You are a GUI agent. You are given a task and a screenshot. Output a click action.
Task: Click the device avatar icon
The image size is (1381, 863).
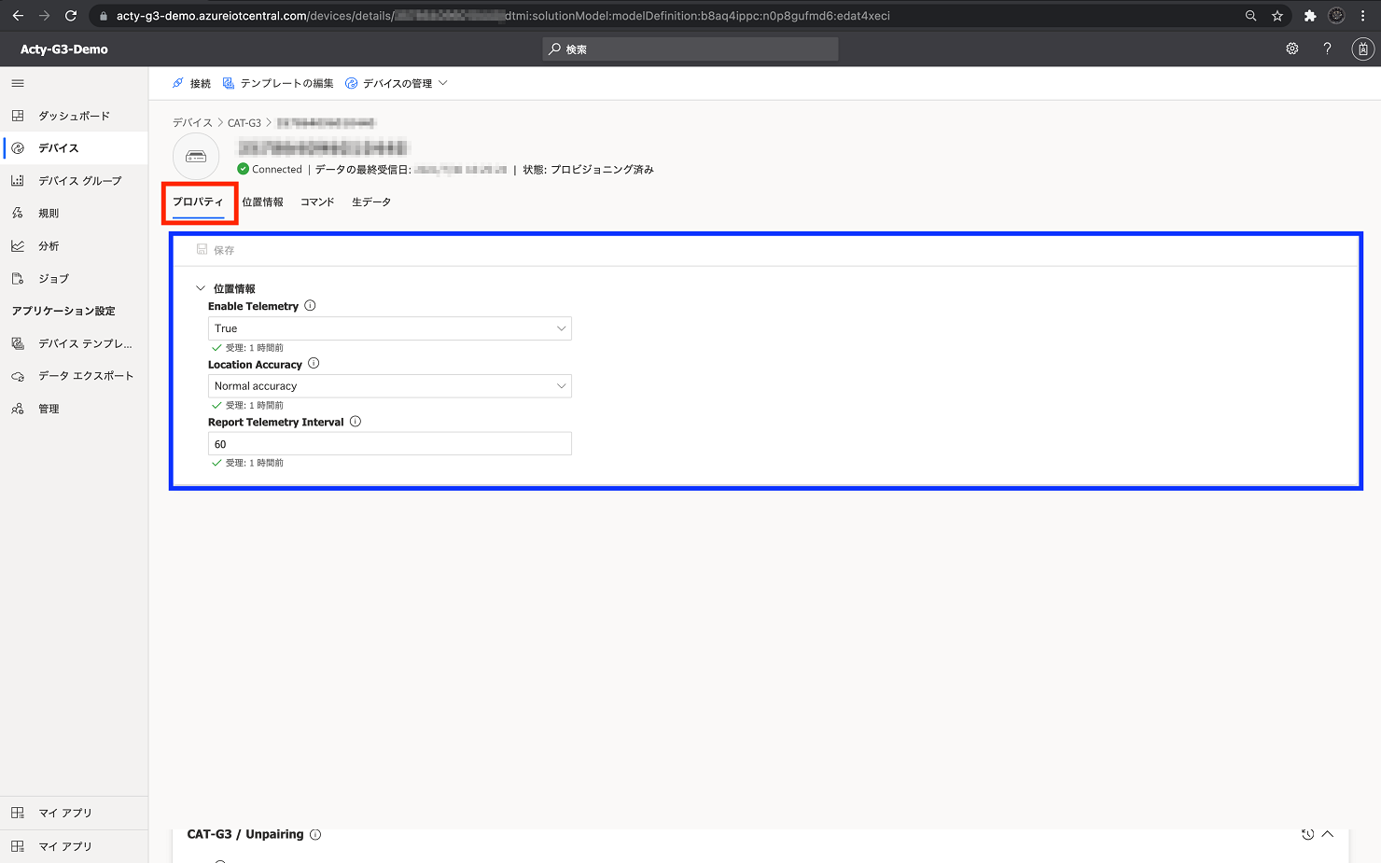point(196,156)
